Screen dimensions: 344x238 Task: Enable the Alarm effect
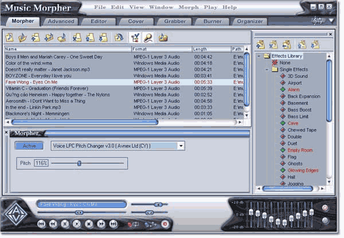click(x=294, y=89)
